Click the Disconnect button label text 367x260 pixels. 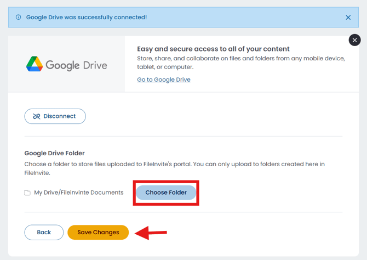[60, 116]
